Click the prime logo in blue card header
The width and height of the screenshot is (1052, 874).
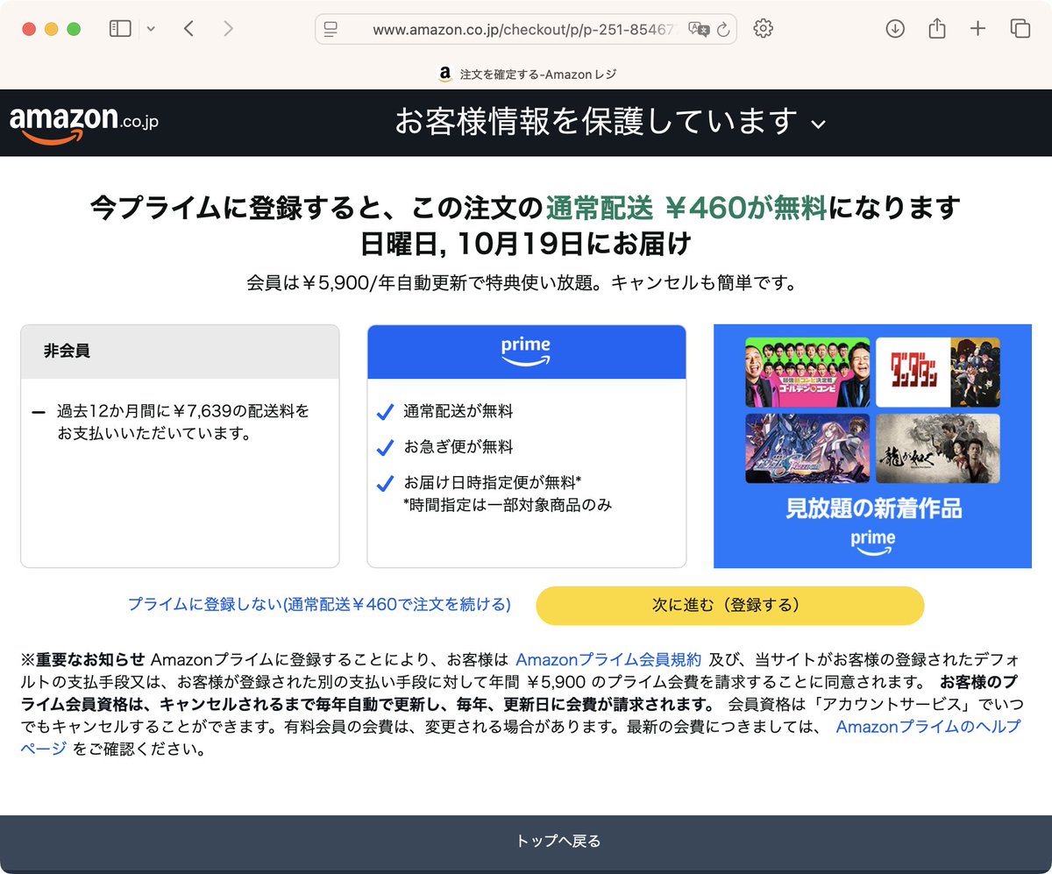[526, 352]
